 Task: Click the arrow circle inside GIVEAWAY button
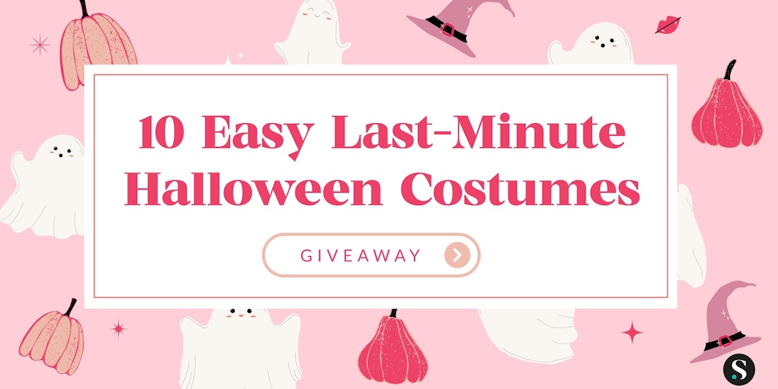pyautogui.click(x=458, y=255)
